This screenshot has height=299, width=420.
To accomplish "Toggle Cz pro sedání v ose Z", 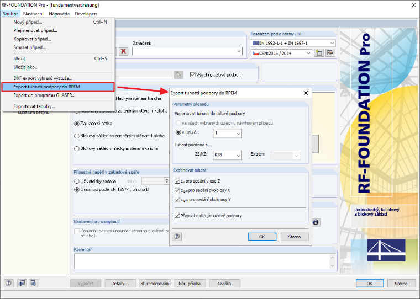I will [177, 181].
